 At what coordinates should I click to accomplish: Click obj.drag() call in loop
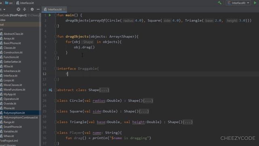[x=84, y=47]
